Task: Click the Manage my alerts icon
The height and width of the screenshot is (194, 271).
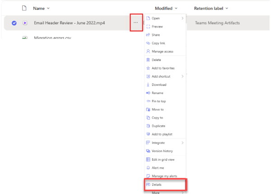Action: pos(148,176)
